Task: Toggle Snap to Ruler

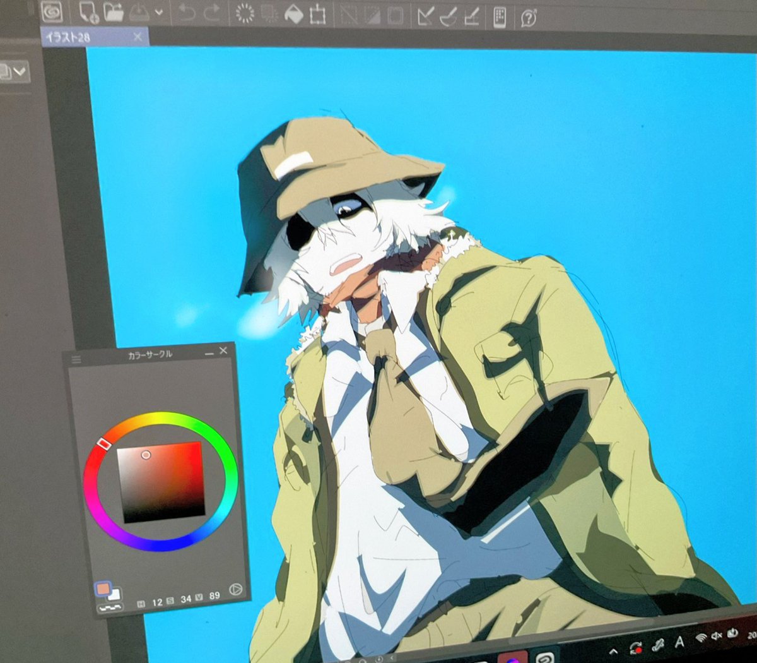Action: click(426, 16)
